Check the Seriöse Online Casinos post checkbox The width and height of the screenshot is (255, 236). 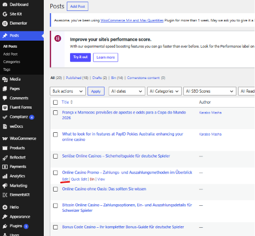[55, 156]
